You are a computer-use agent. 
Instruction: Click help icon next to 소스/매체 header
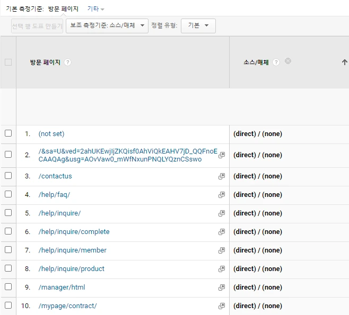276,62
